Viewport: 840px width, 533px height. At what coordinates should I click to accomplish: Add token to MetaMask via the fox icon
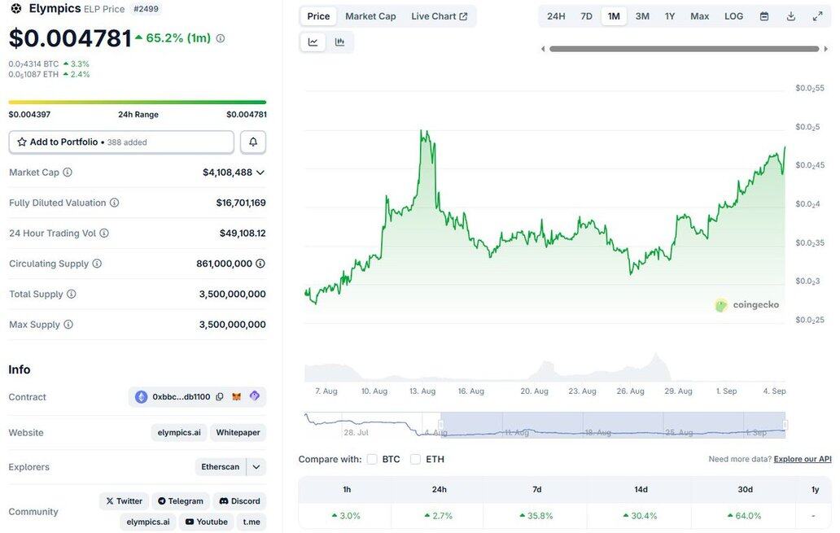click(236, 397)
